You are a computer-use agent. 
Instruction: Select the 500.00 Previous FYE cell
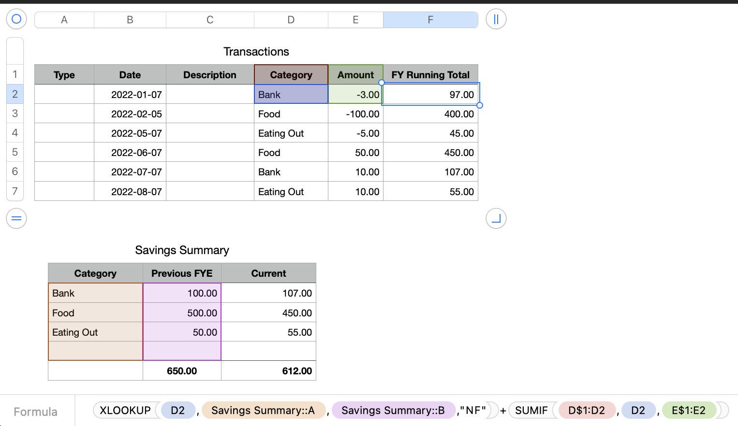pyautogui.click(x=182, y=312)
